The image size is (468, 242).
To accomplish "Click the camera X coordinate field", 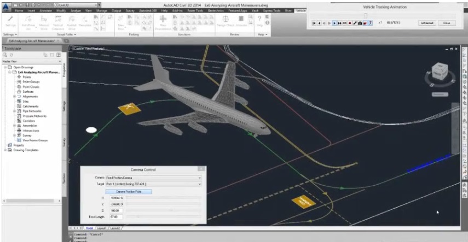I will 117,198.
